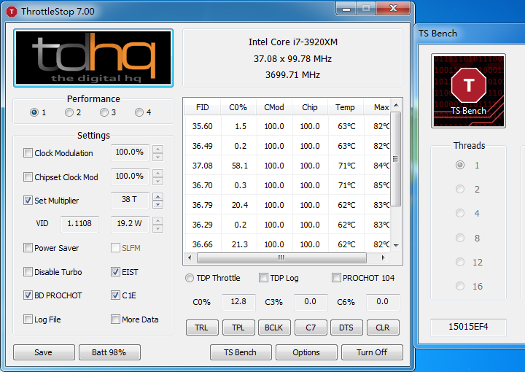Click the Turn Off button

(372, 352)
